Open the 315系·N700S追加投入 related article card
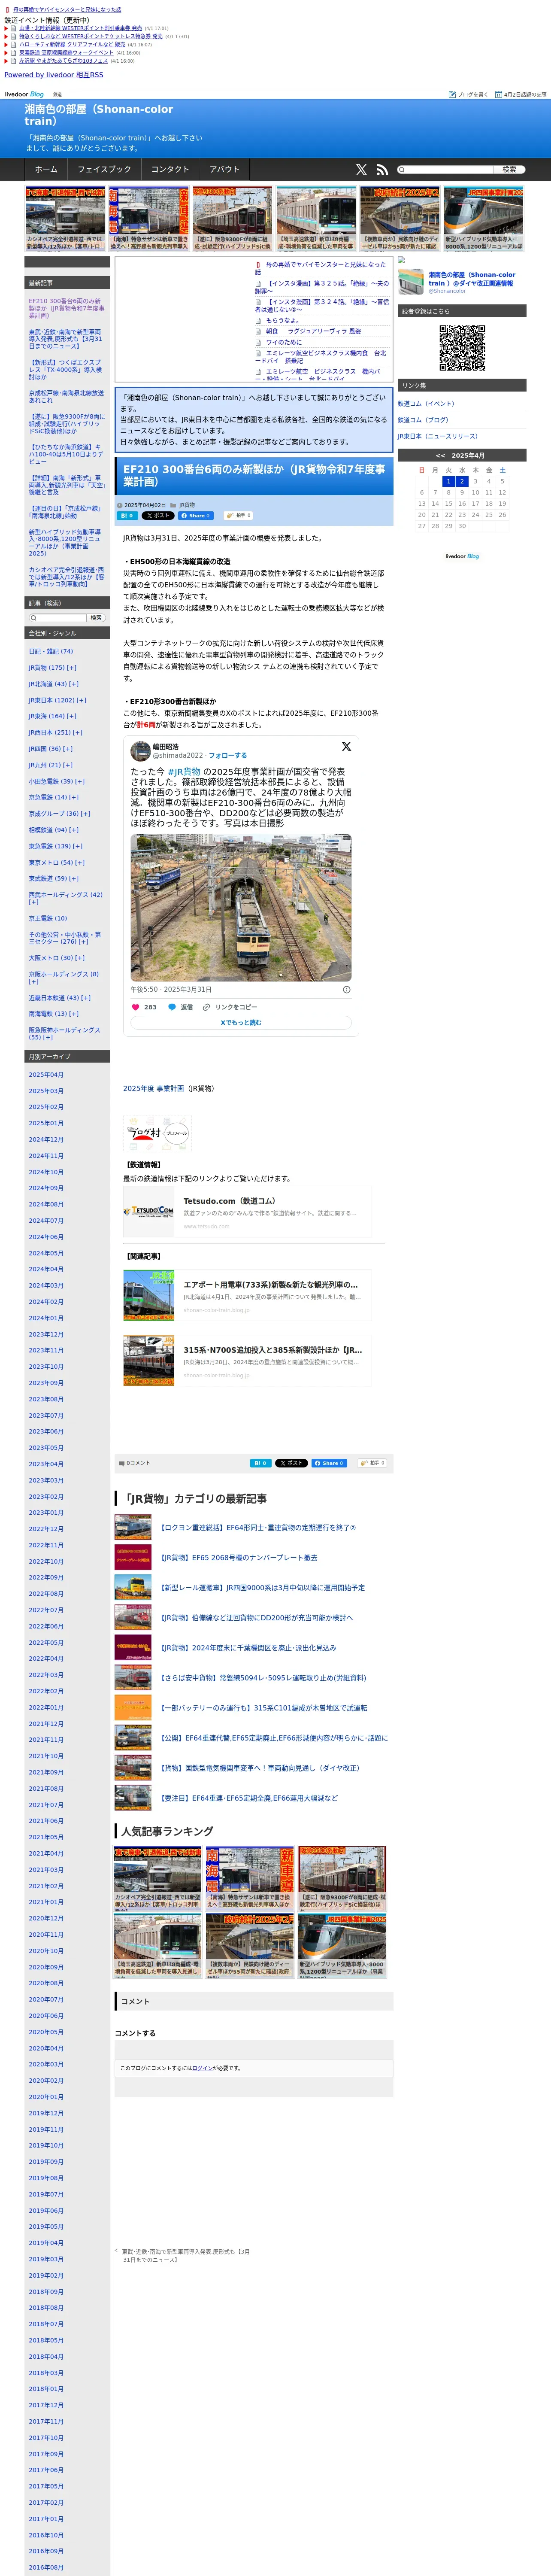 point(247,1361)
